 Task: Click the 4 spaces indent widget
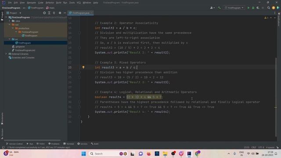pyautogui.click(x=270, y=147)
